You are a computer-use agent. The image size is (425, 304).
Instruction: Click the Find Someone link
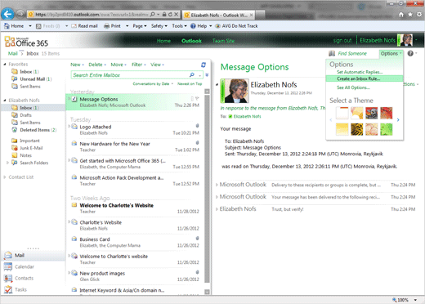coord(352,53)
